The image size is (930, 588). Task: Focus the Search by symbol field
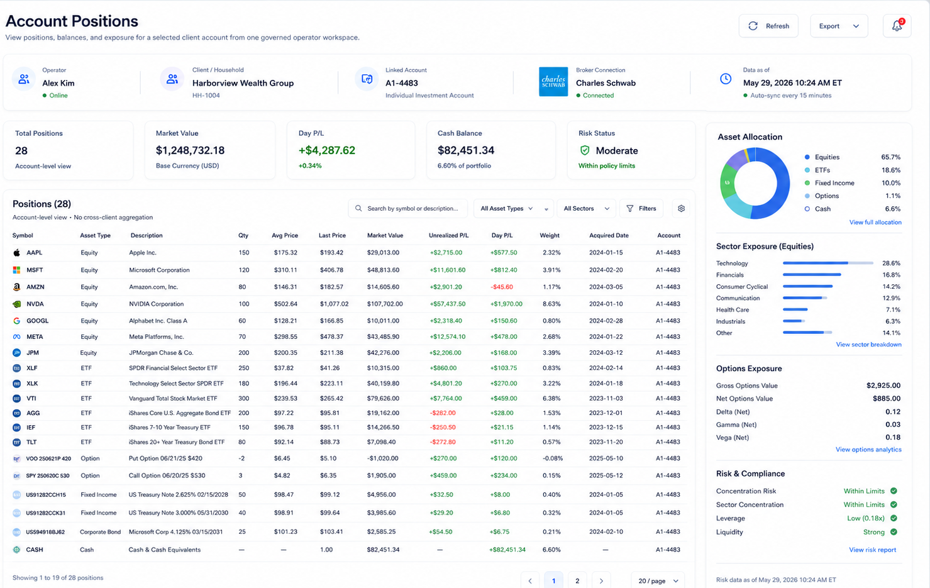(x=408, y=208)
